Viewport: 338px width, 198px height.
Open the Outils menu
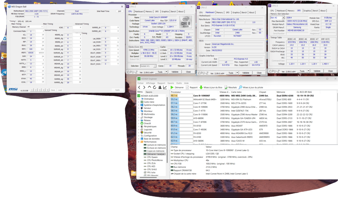coord(179,83)
